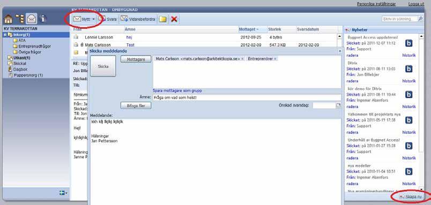Open the Entreprenadfrågor subfolder

pyautogui.click(x=34, y=46)
